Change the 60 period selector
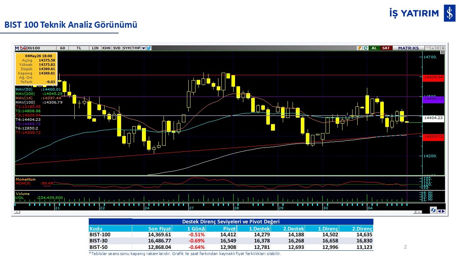This screenshot has width=460, height=259. coord(63,48)
